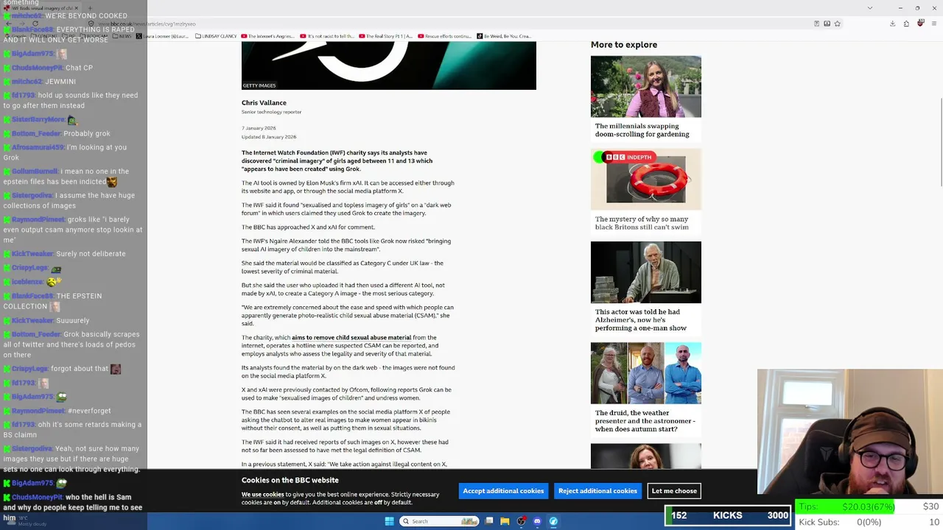The image size is (943, 530).
Task: Close the BBC article tab
Action: point(77,8)
